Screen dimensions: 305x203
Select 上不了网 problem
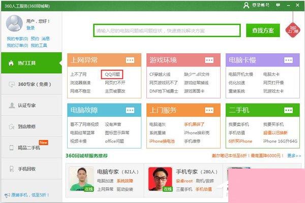click(x=78, y=75)
